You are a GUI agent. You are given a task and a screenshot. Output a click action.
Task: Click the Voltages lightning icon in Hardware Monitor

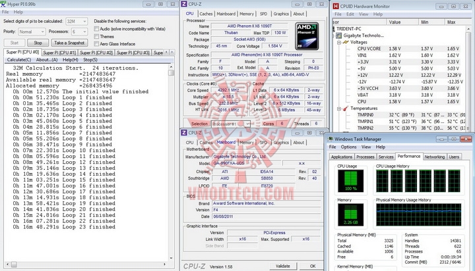(346, 42)
